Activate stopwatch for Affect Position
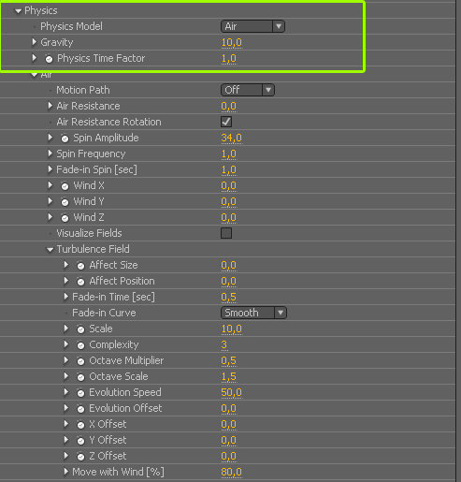461x482 pixels. pos(80,282)
